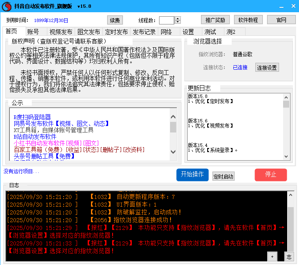
Task: Click the 志 button beside the log
Action: [x=288, y=256]
